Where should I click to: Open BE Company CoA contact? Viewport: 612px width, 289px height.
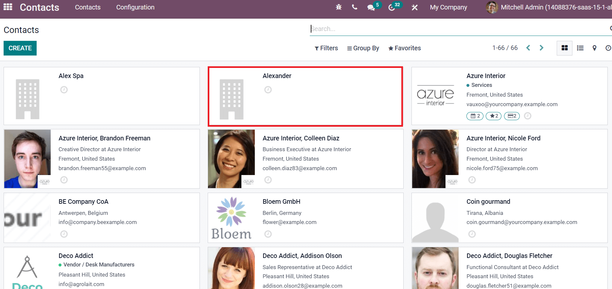pyautogui.click(x=102, y=218)
